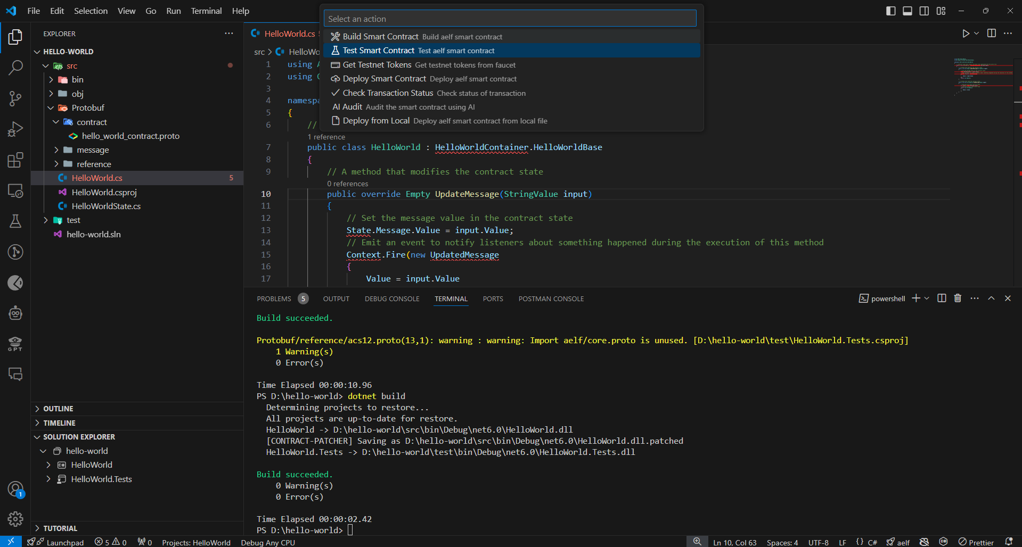Image resolution: width=1022 pixels, height=547 pixels.
Task: Open Run and Debug view
Action: (15, 129)
